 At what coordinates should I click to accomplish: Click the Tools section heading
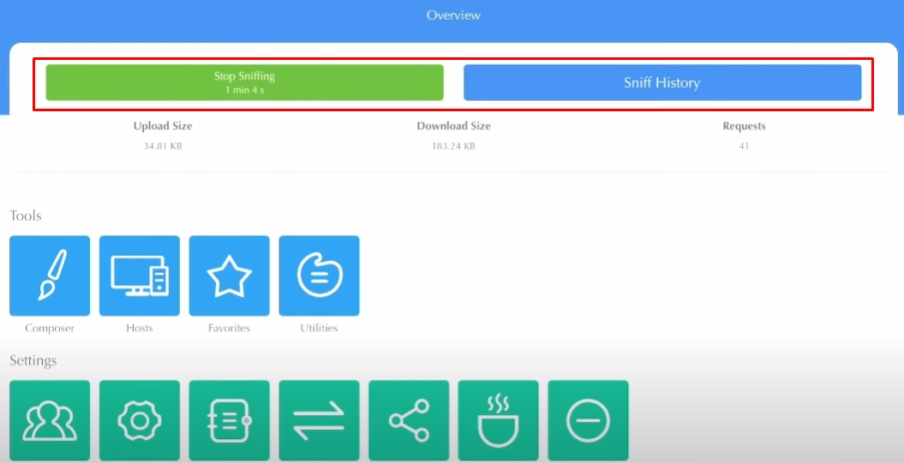26,216
